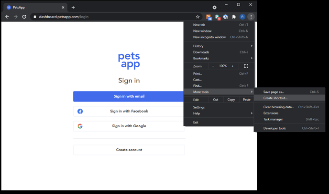Viewport: 329px width, 194px height.
Task: Choose Exit from the Chrome menu
Action: point(219,123)
